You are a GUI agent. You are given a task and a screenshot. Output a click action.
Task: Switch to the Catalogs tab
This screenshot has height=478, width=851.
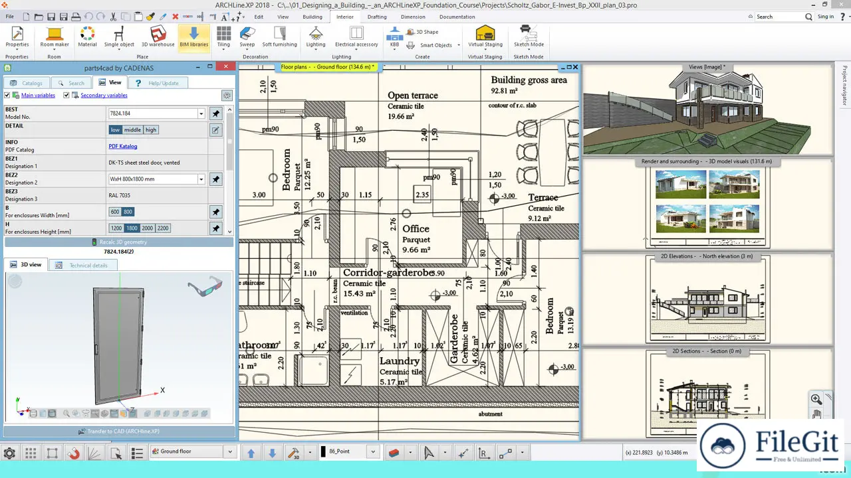click(x=26, y=83)
